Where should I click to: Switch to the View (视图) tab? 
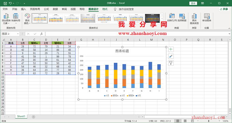click(73, 9)
